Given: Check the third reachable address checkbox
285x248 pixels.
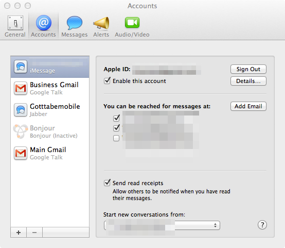Looking at the screenshot, I should [x=116, y=138].
